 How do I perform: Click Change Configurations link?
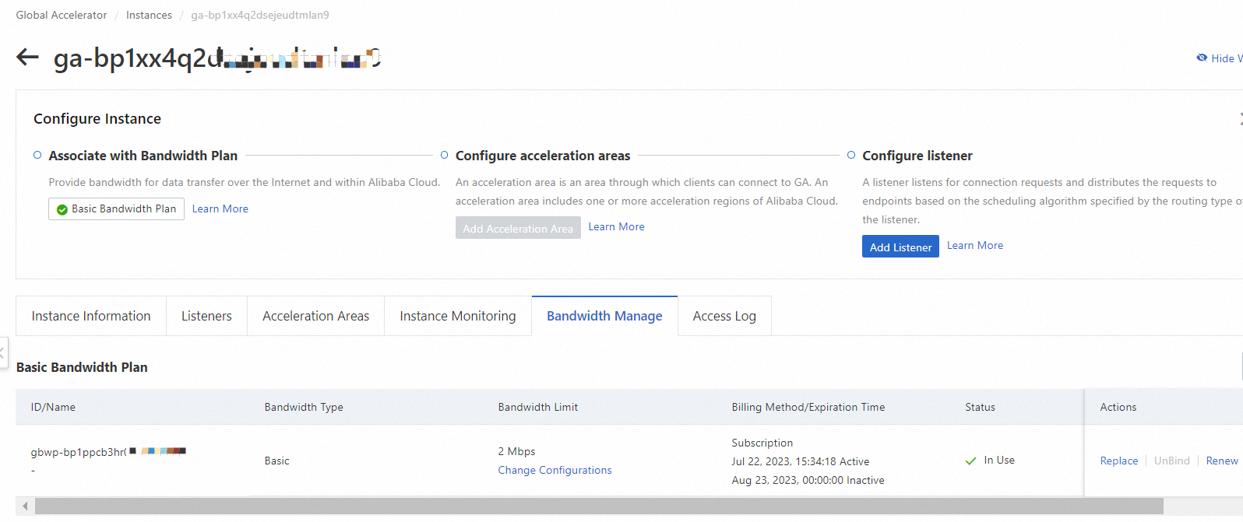click(x=555, y=470)
